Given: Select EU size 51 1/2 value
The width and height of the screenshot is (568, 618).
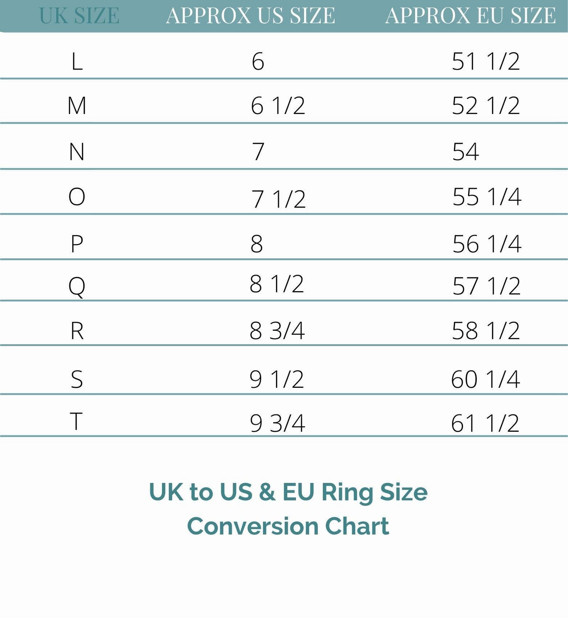Looking at the screenshot, I should pyautogui.click(x=486, y=62).
